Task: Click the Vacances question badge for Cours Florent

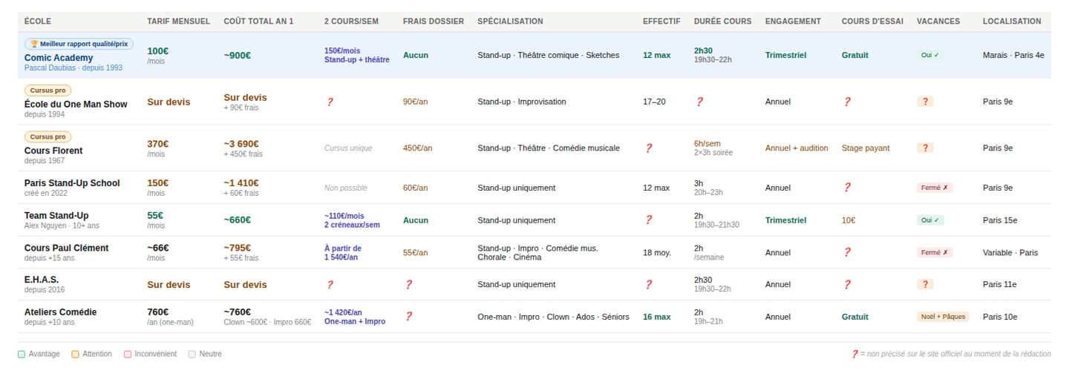Action: (x=926, y=148)
